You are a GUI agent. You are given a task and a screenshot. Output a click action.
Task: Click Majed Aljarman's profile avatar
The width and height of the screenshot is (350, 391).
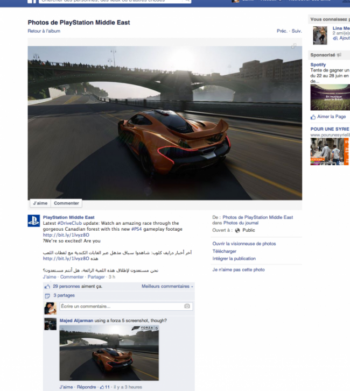pyautogui.click(x=51, y=324)
